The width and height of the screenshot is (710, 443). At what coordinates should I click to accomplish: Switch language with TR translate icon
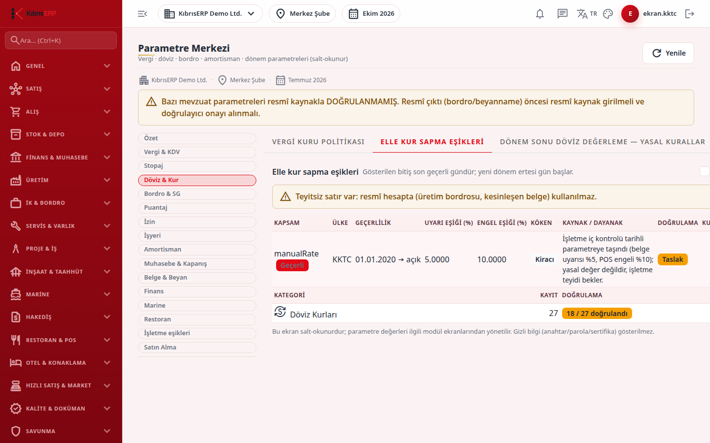pyautogui.click(x=587, y=14)
